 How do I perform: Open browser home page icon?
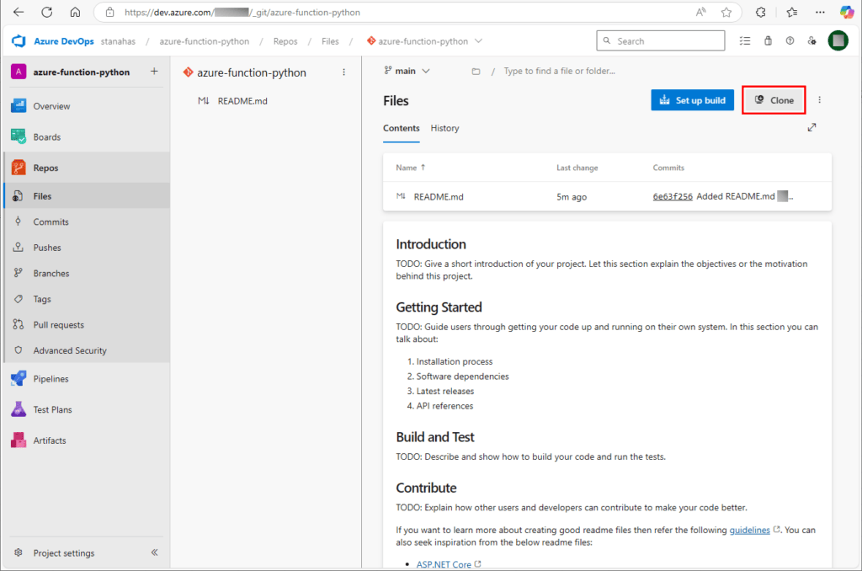[x=75, y=12]
